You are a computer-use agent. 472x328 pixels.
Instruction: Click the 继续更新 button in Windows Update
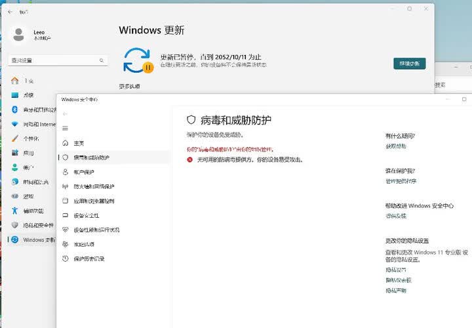tap(409, 64)
